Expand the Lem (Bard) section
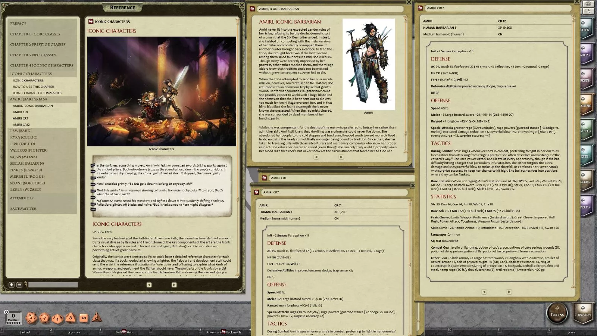 point(21,131)
